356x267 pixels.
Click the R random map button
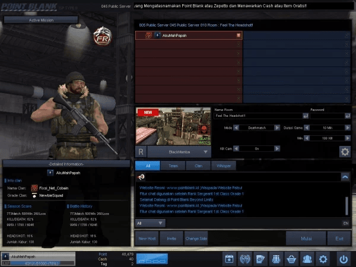[x=141, y=152]
